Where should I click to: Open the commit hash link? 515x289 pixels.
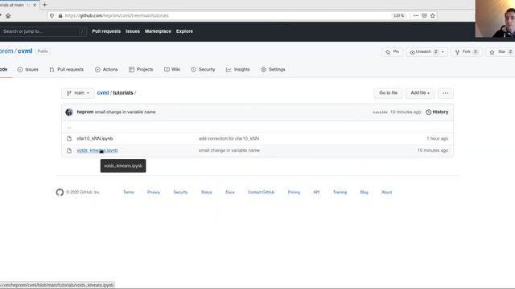(x=380, y=112)
